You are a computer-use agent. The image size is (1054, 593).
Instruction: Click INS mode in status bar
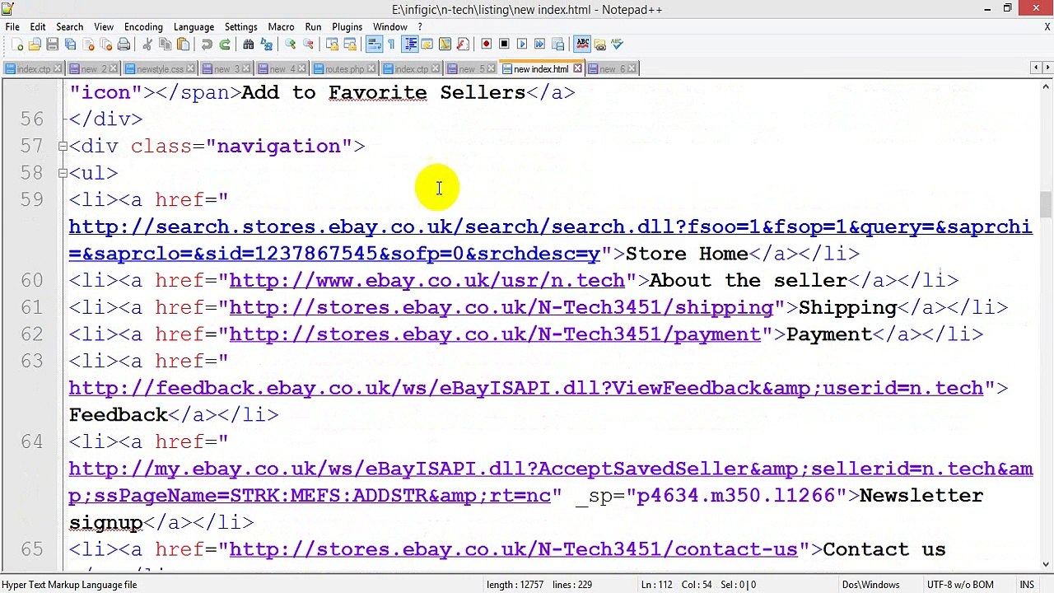1027,585
